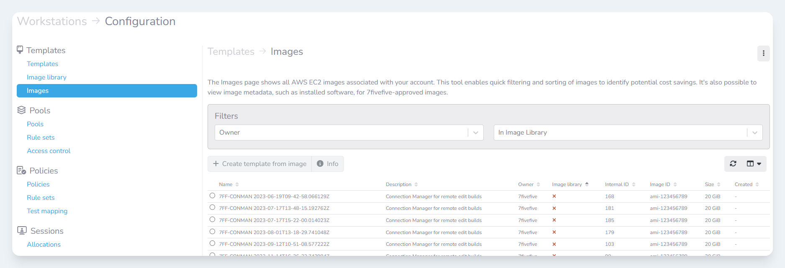Image resolution: width=785 pixels, height=268 pixels.
Task: Select radio for 7FF-CONMAN 2023-06-19 image
Action: pyautogui.click(x=213, y=196)
